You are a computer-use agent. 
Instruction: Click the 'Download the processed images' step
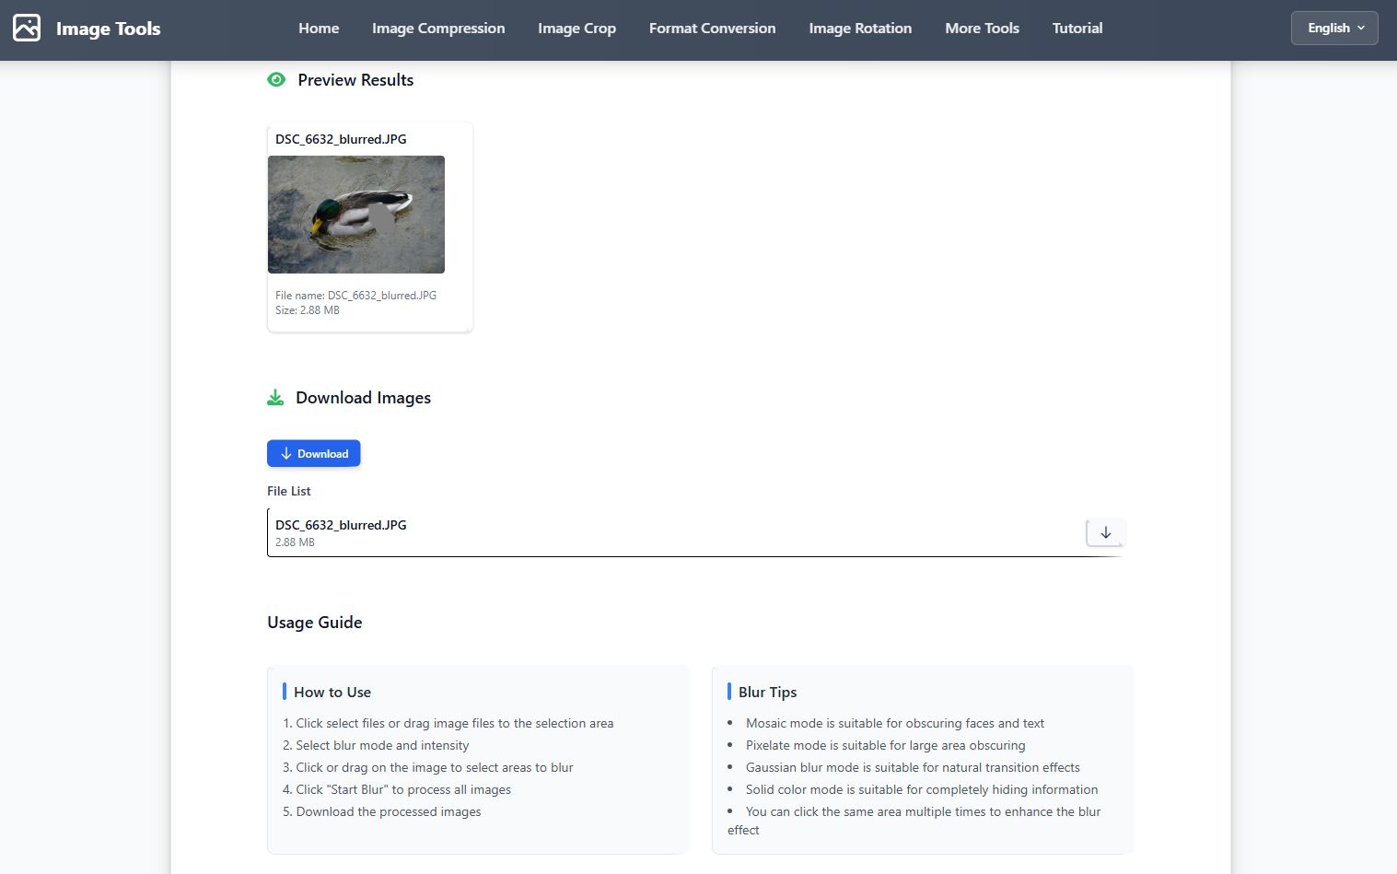point(382,811)
